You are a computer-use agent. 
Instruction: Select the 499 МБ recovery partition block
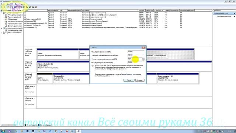coord(58,54)
